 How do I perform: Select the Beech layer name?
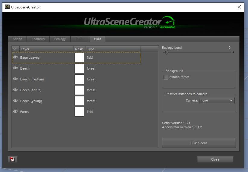coord(25,68)
